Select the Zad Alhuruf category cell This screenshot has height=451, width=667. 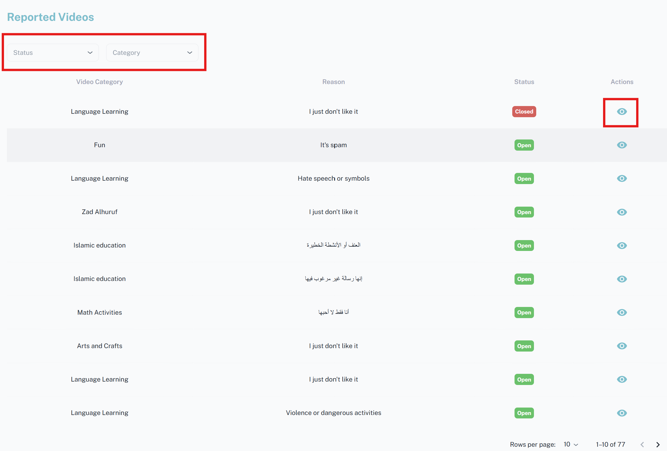tap(99, 212)
